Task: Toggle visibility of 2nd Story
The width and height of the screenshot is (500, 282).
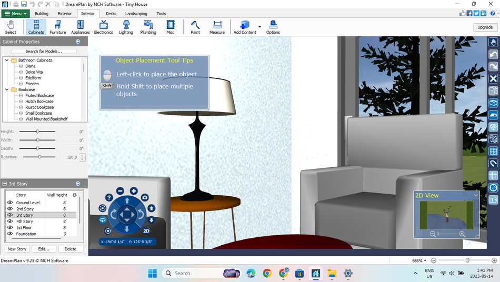Action: point(10,209)
